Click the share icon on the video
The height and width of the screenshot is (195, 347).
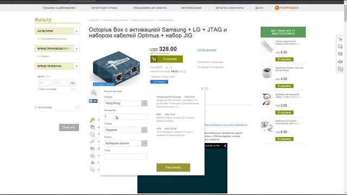pyautogui.click(x=225, y=146)
